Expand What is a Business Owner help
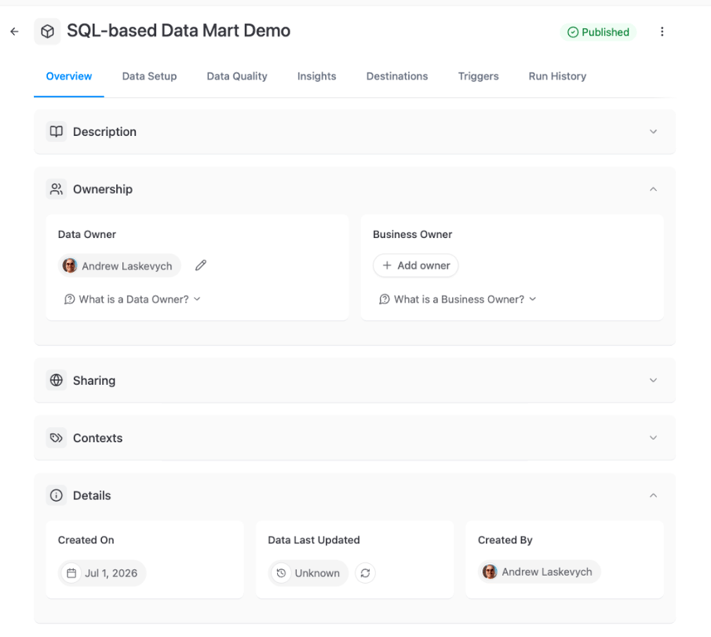The width and height of the screenshot is (711, 637). point(457,299)
